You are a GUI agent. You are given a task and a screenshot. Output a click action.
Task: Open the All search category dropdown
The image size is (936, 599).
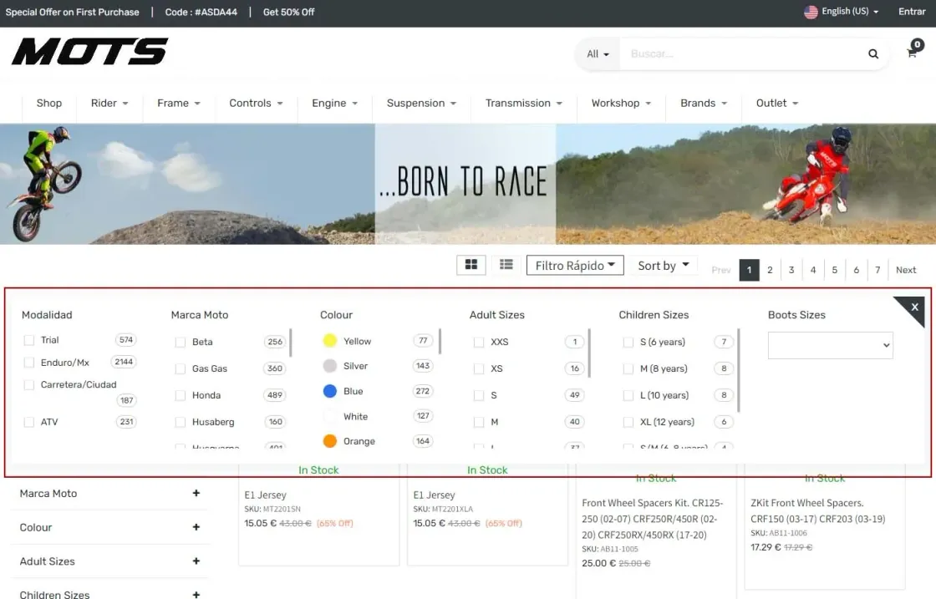598,53
